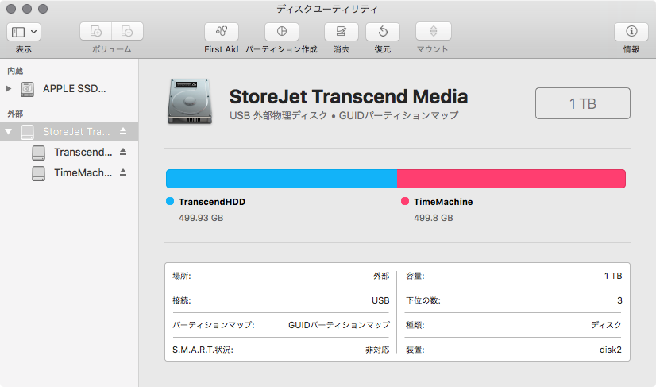Click the 容量 row value 1 TB
This screenshot has width=656, height=387.
click(613, 276)
